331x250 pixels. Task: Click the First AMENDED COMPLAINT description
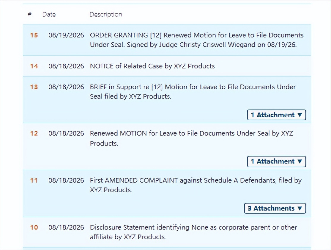coord(196,185)
